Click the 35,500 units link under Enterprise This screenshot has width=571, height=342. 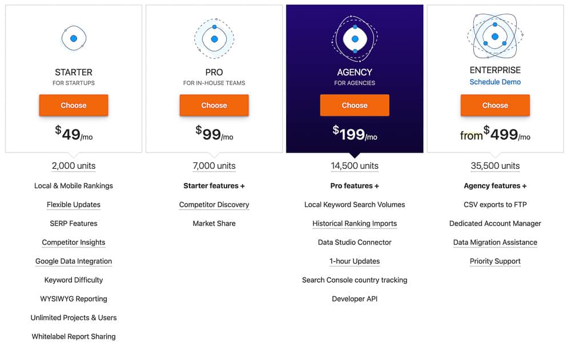494,165
